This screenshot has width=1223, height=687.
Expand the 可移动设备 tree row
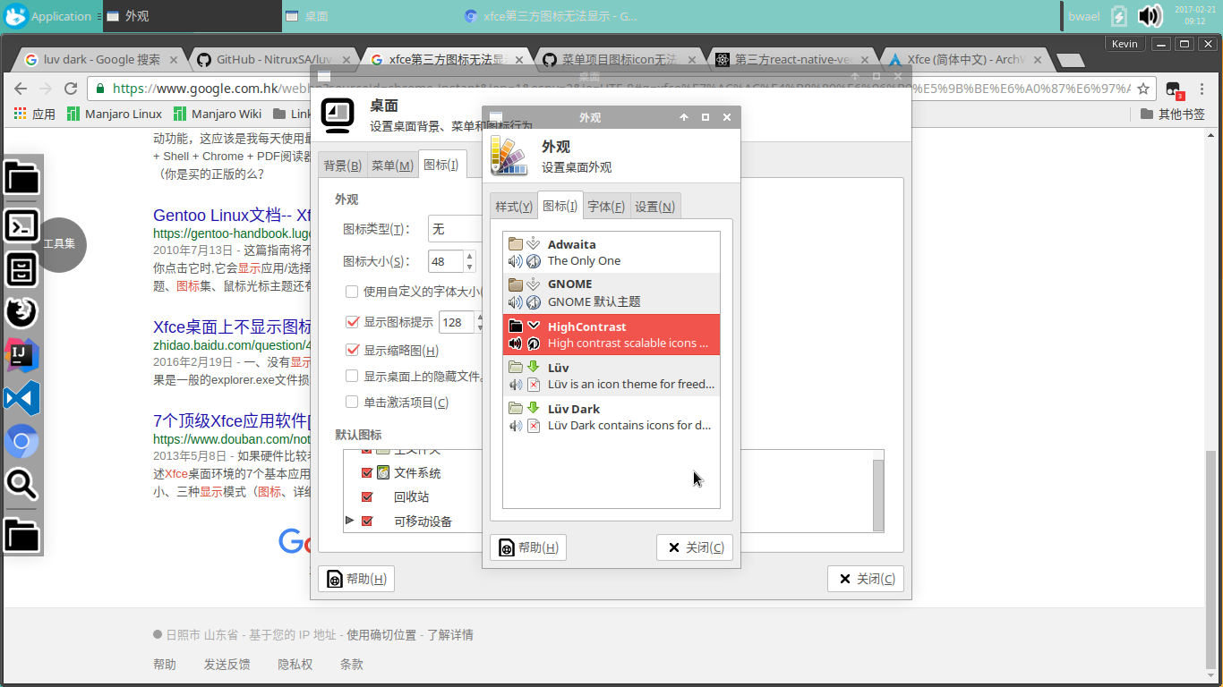tap(350, 521)
